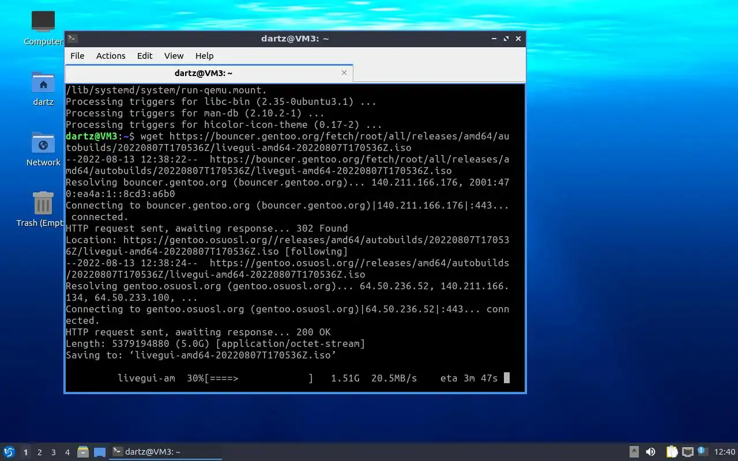Open the Lubuntu application menu button
Image resolution: width=738 pixels, height=461 pixels.
click(9, 452)
